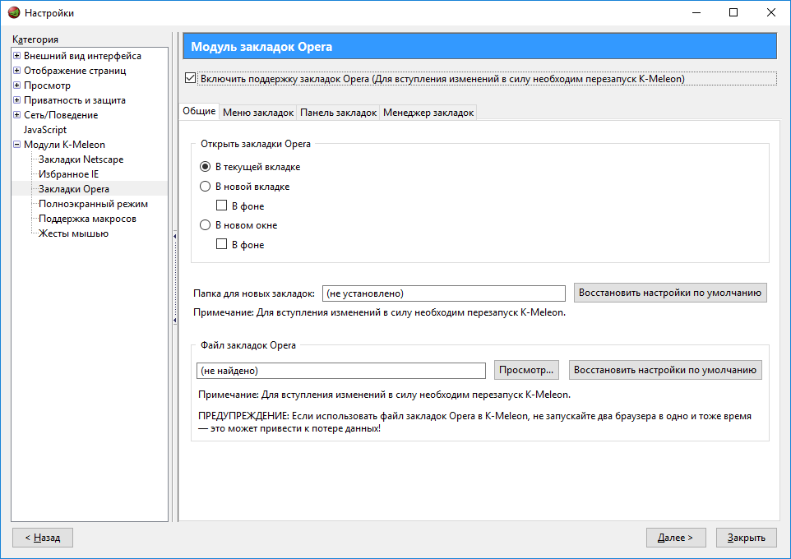
Task: Expand Внешний вид интерфейса category
Action: pyautogui.click(x=16, y=56)
